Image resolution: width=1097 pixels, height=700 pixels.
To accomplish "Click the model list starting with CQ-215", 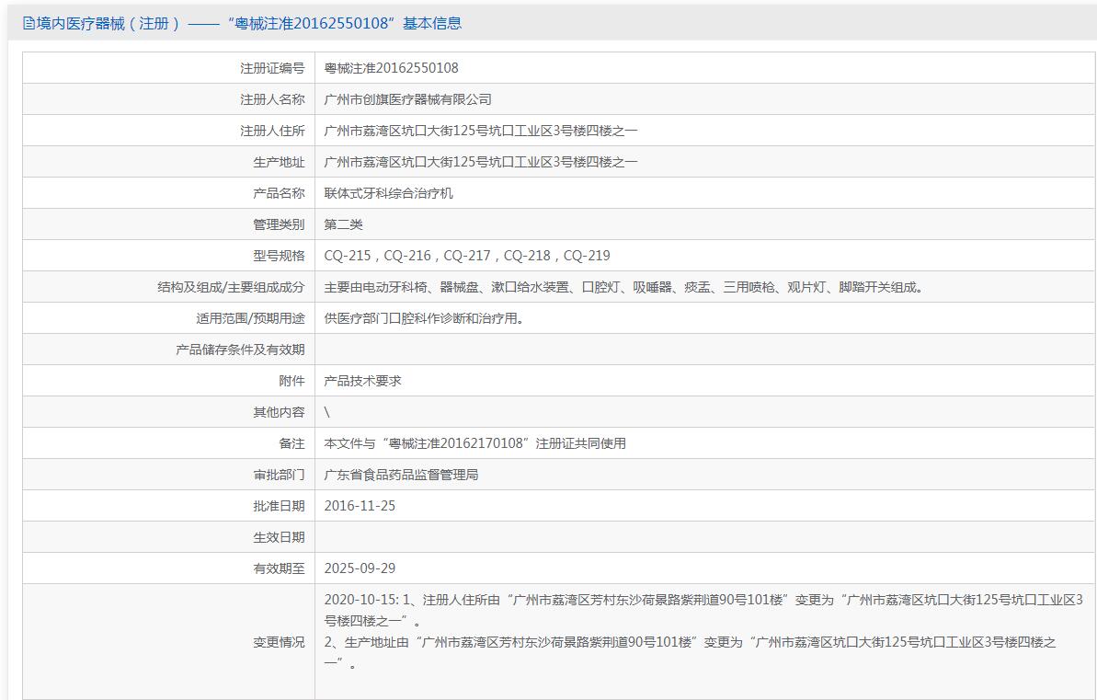I will click(466, 256).
